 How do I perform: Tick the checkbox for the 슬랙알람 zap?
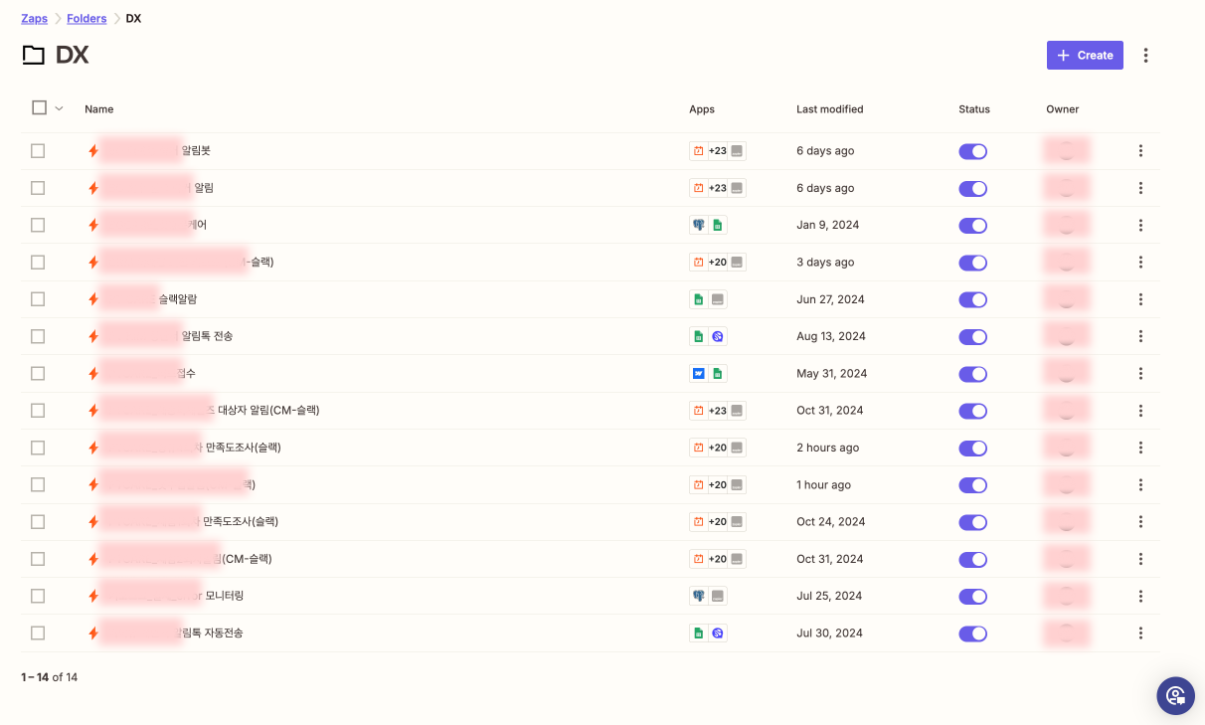point(38,299)
